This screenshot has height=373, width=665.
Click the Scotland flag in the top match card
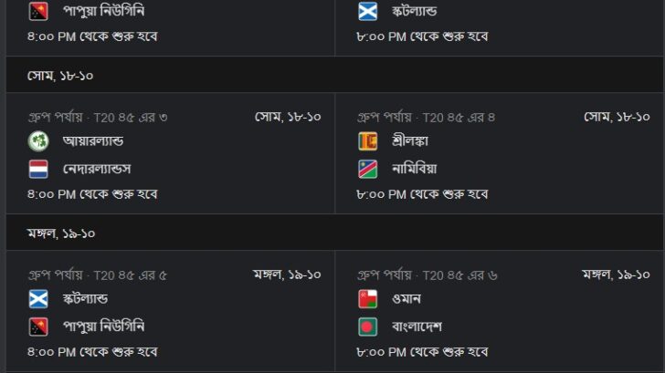[368, 11]
